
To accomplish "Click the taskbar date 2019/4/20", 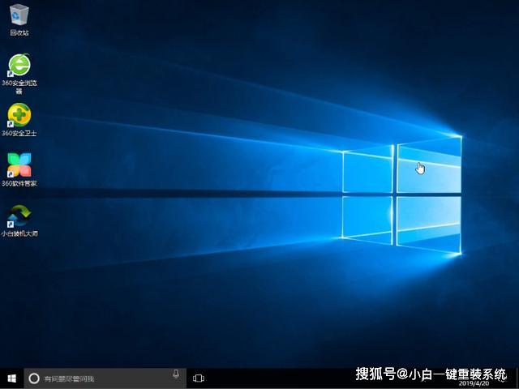I will [474, 383].
